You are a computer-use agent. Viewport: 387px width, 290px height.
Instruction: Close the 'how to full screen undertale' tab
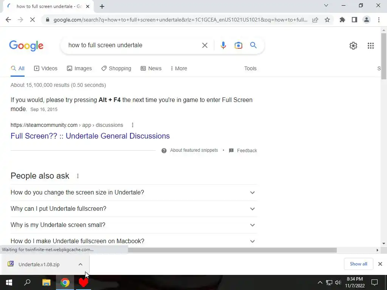point(88,7)
